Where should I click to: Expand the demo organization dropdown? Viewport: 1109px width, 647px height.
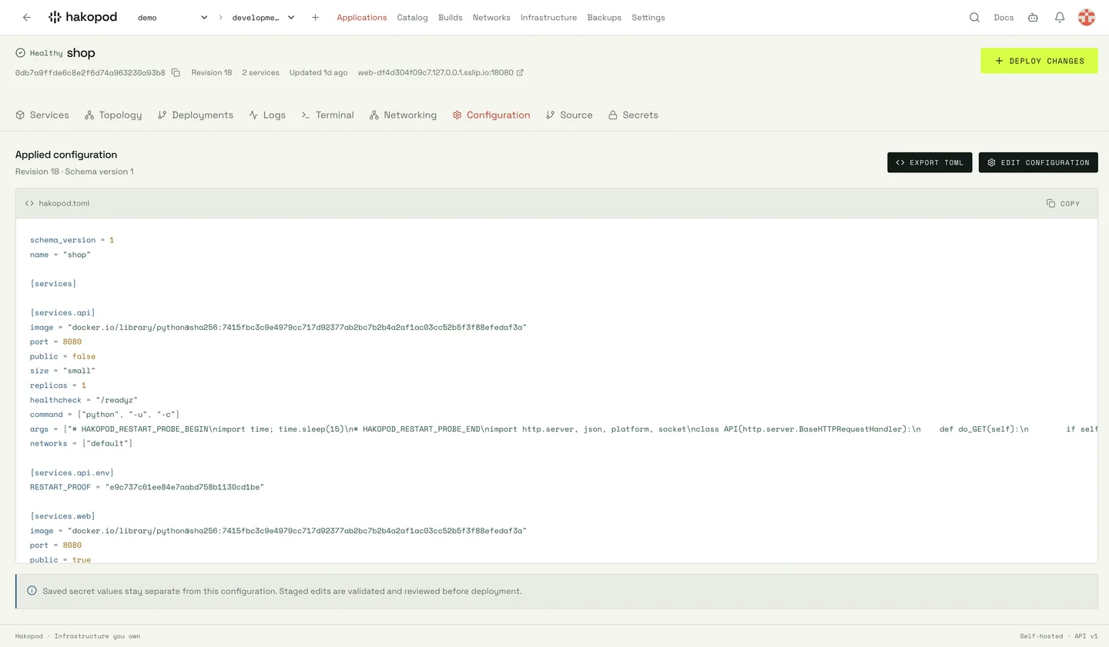coord(173,18)
